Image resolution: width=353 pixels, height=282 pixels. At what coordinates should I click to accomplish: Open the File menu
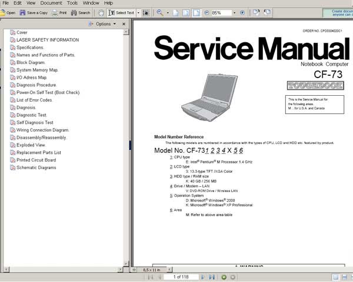(6, 3)
